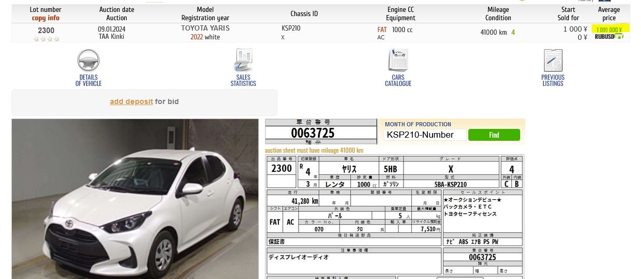Click the condition grade 4 next to mileage
This screenshot has width=641, height=279.
pyautogui.click(x=513, y=32)
